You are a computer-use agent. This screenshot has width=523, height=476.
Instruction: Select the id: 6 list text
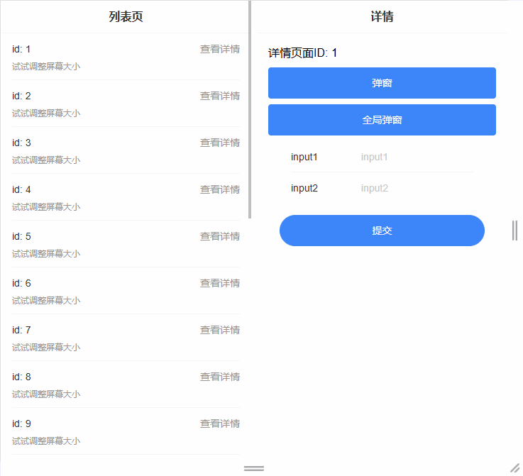[21, 283]
